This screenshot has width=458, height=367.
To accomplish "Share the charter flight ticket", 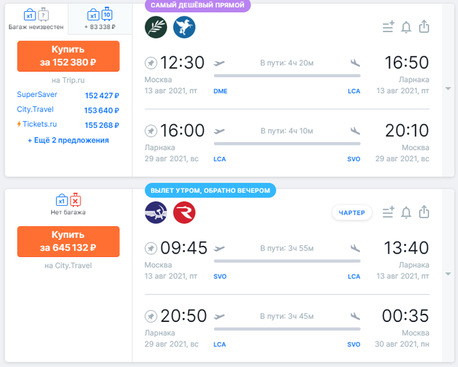I will [x=424, y=212].
